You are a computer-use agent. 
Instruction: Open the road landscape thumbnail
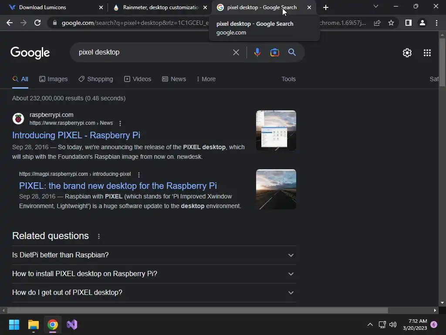click(x=276, y=189)
